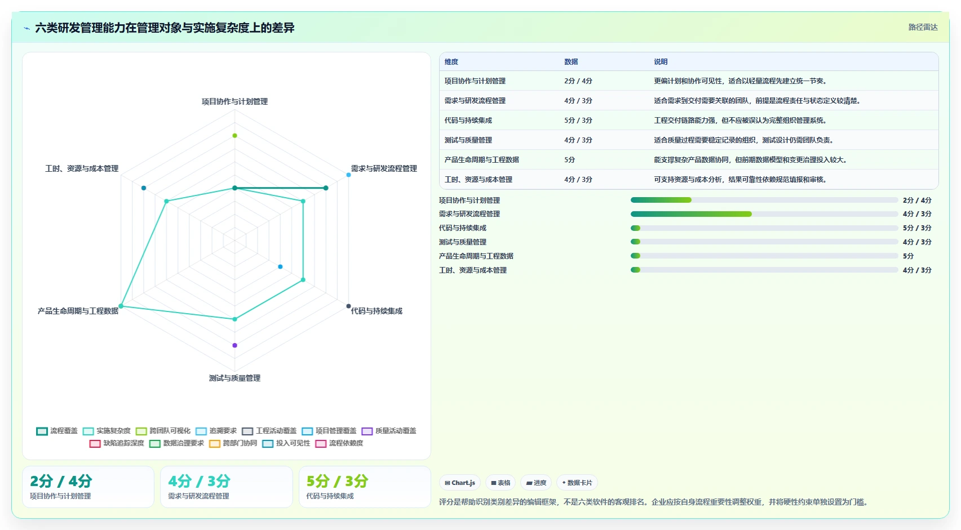Toggle the 工程活动覆盖 legend entry
Image resolution: width=961 pixels, height=530 pixels.
click(x=269, y=431)
